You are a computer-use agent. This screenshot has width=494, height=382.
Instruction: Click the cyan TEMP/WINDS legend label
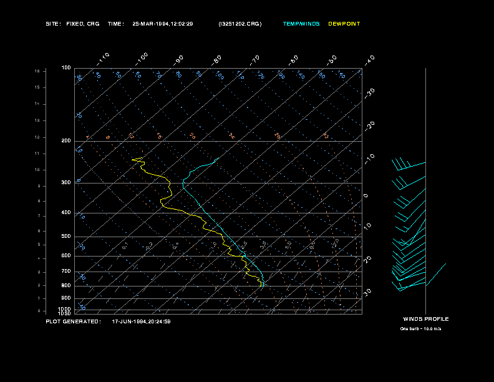[301, 24]
